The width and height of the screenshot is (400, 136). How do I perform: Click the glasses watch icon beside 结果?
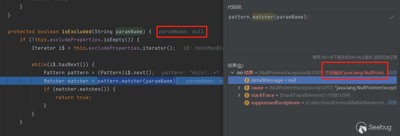click(240, 73)
